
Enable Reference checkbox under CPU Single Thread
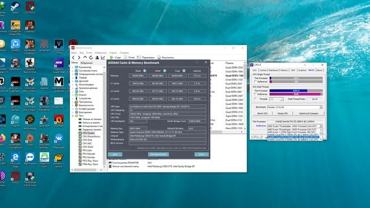[x=256, y=81]
